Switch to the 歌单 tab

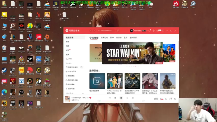pyautogui.click(x=112, y=37)
